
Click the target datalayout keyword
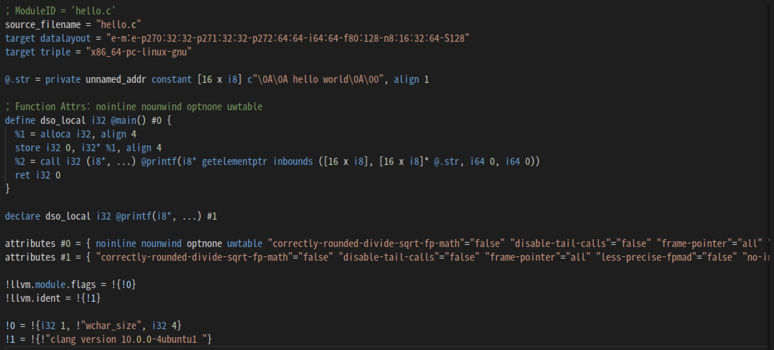48,38
